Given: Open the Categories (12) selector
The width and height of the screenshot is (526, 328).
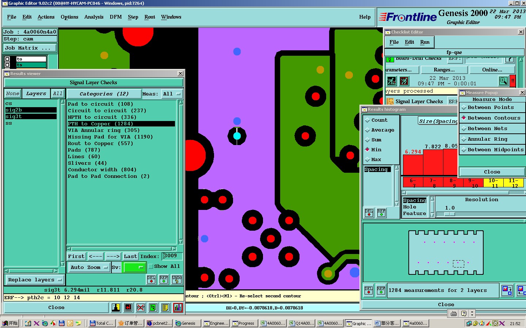Looking at the screenshot, I should pos(104,94).
